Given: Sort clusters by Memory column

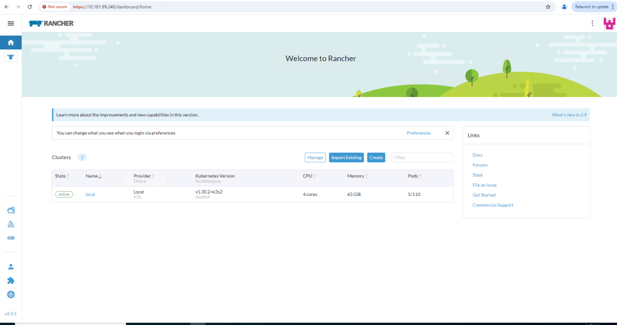Looking at the screenshot, I should click(357, 176).
